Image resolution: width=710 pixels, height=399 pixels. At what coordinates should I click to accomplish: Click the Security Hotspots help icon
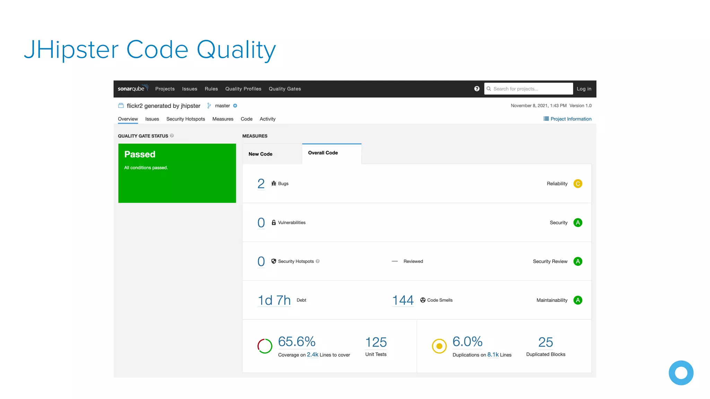coord(318,261)
